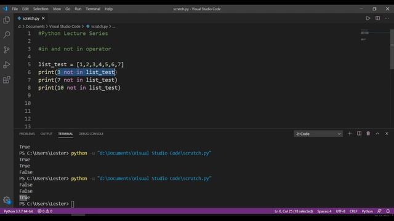Open the Source Control view
394x221 pixels.
(x=7, y=50)
